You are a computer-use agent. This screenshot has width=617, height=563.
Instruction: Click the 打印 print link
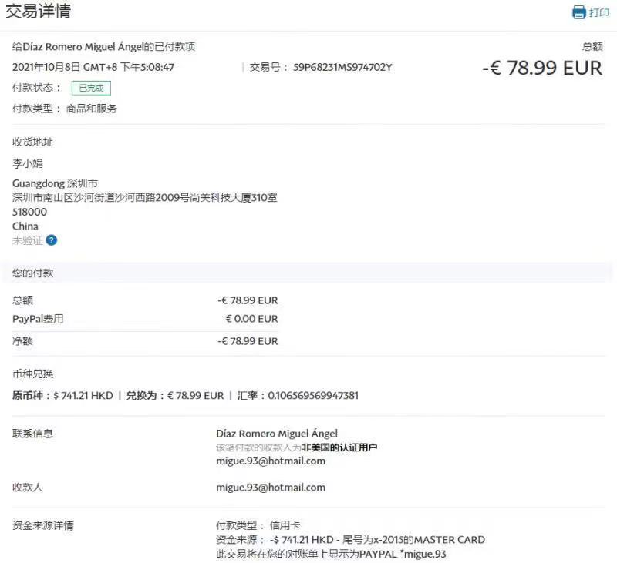[x=599, y=12]
